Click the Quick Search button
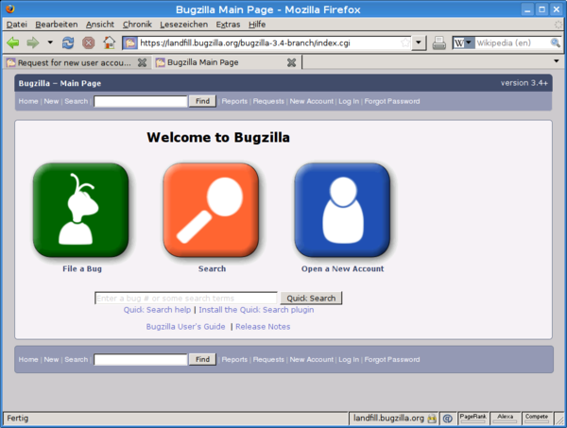 311,299
